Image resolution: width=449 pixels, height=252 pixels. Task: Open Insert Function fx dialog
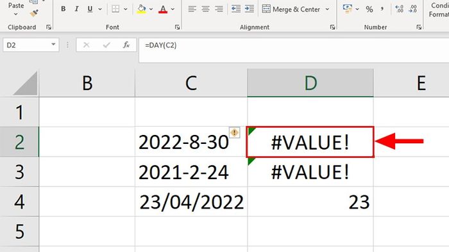coord(126,45)
